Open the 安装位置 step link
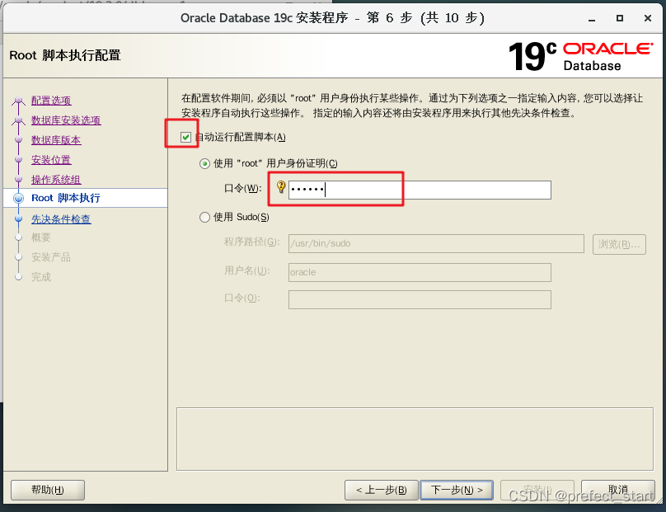666x512 pixels. tap(51, 160)
